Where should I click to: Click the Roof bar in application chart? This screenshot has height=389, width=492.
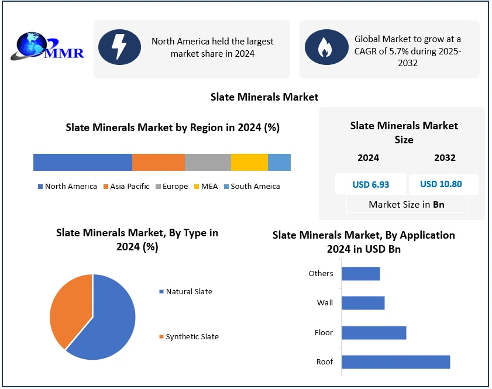(x=395, y=362)
